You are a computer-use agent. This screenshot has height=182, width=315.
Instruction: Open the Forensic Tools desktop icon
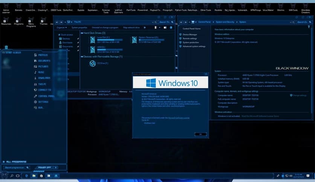point(106,9)
